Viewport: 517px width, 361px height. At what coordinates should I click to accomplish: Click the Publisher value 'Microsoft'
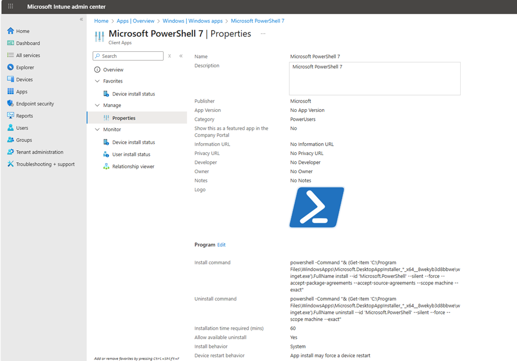(300, 101)
